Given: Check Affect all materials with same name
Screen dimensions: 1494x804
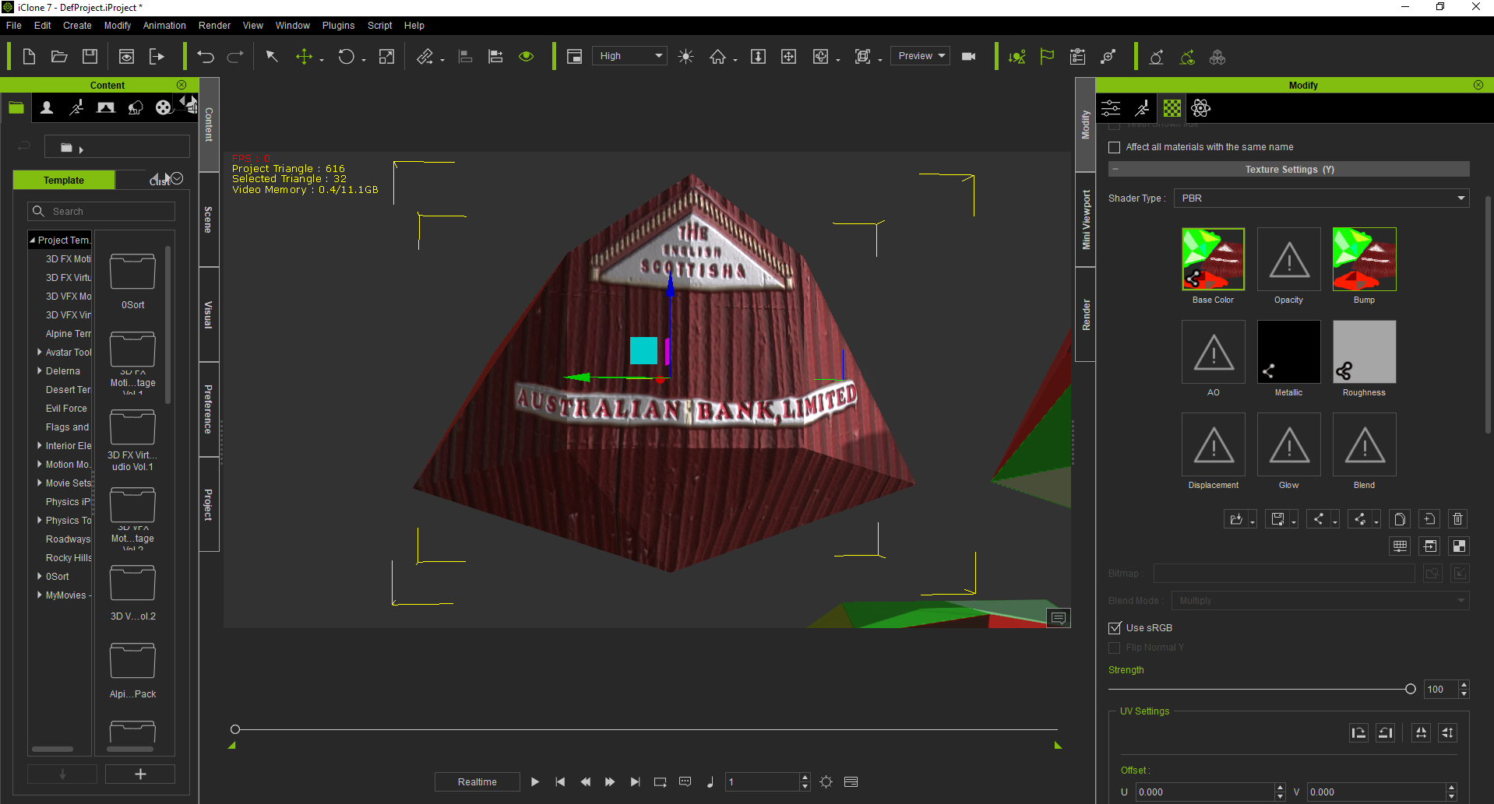Looking at the screenshot, I should click(1114, 147).
